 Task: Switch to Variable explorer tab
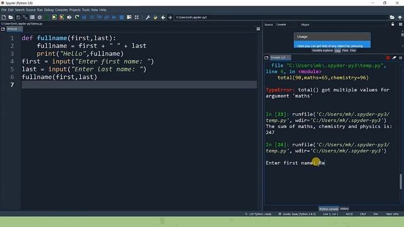coord(323,50)
